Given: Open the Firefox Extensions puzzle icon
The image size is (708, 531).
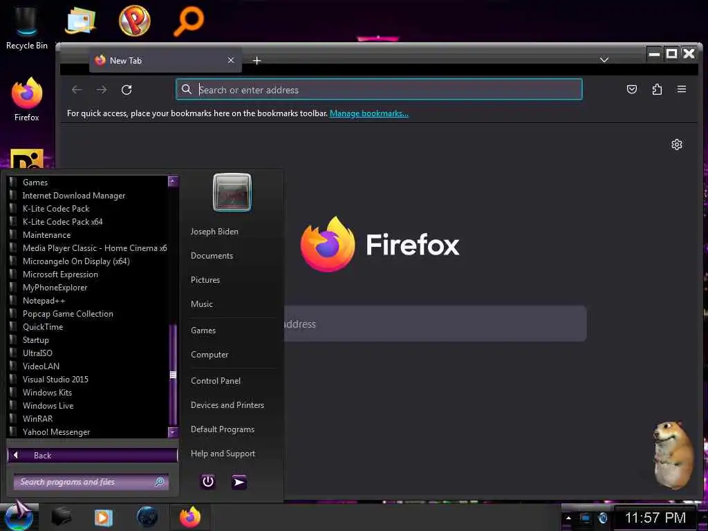Looking at the screenshot, I should point(657,89).
